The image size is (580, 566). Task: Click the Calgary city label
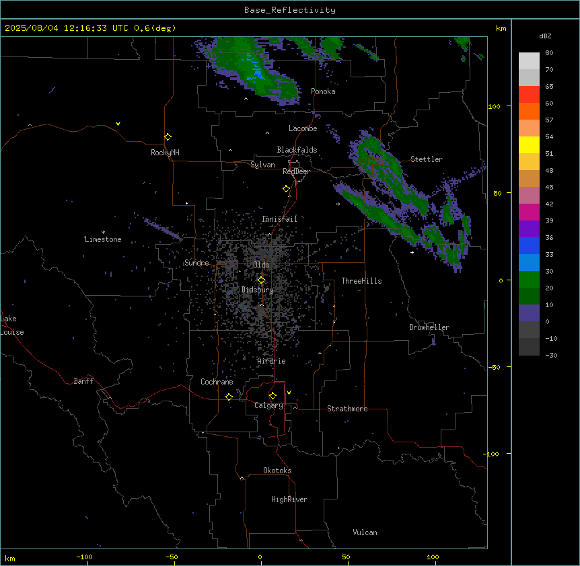tap(268, 405)
